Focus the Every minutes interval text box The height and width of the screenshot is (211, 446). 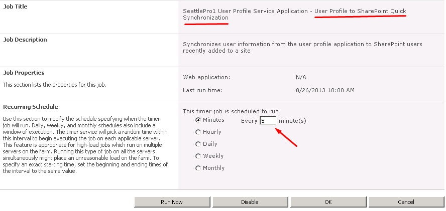tap(268, 120)
